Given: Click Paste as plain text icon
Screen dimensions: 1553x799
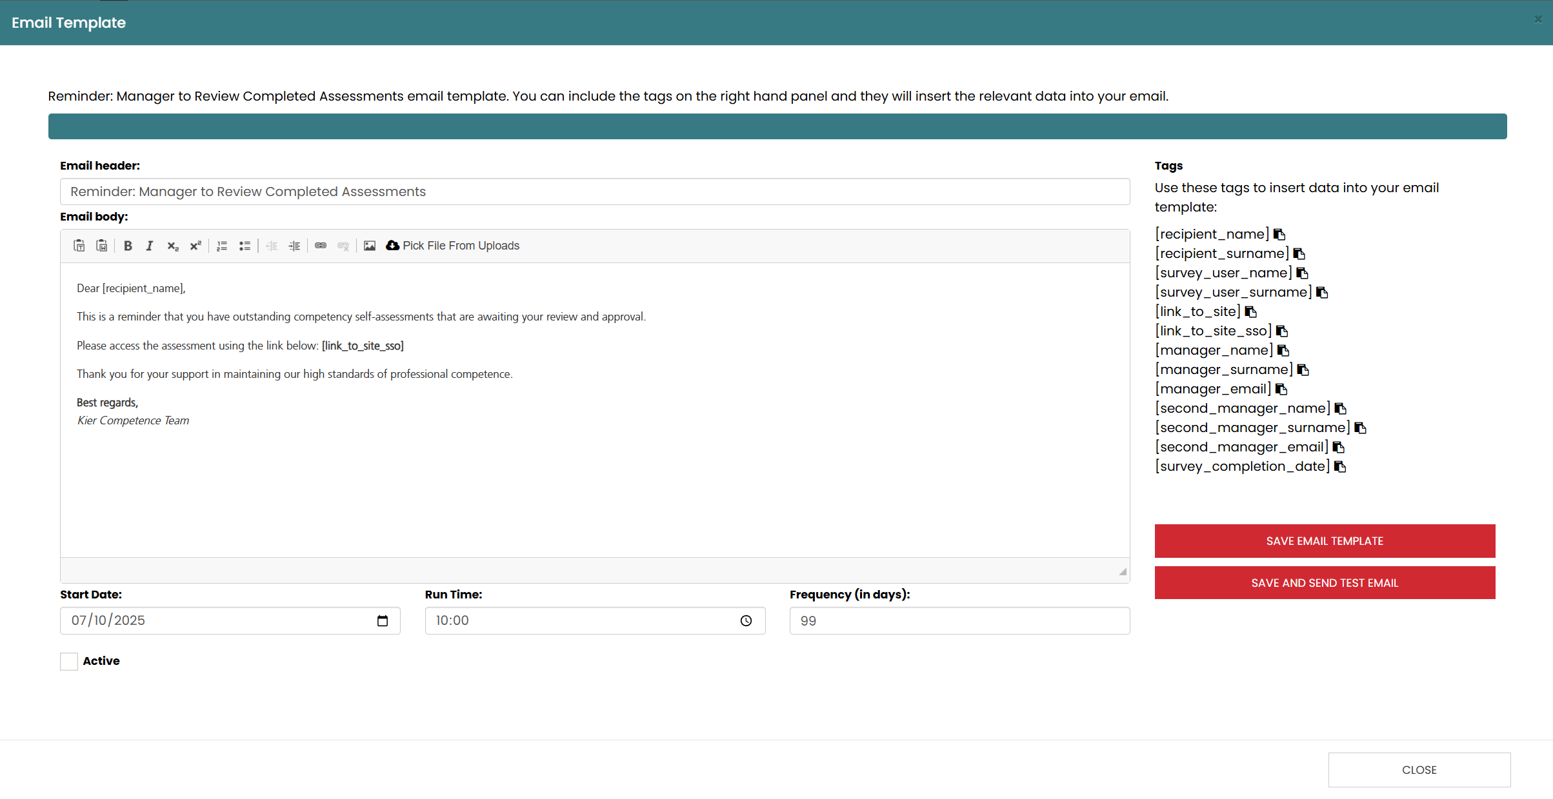Looking at the screenshot, I should click(x=79, y=246).
